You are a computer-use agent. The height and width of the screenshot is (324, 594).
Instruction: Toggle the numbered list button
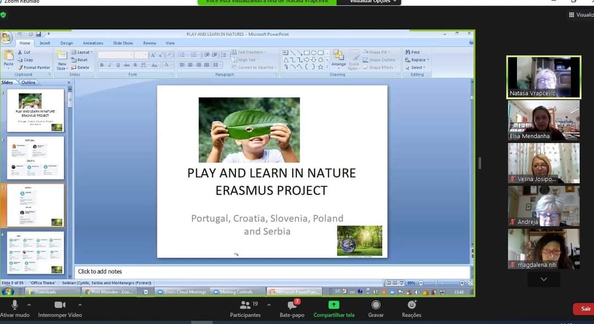(194, 55)
